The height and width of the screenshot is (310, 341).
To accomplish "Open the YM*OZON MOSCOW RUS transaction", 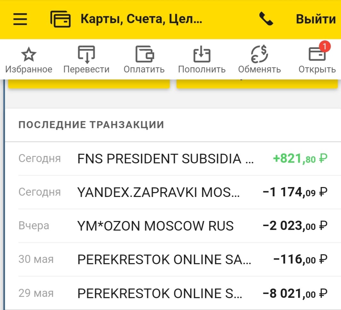I will point(170,225).
